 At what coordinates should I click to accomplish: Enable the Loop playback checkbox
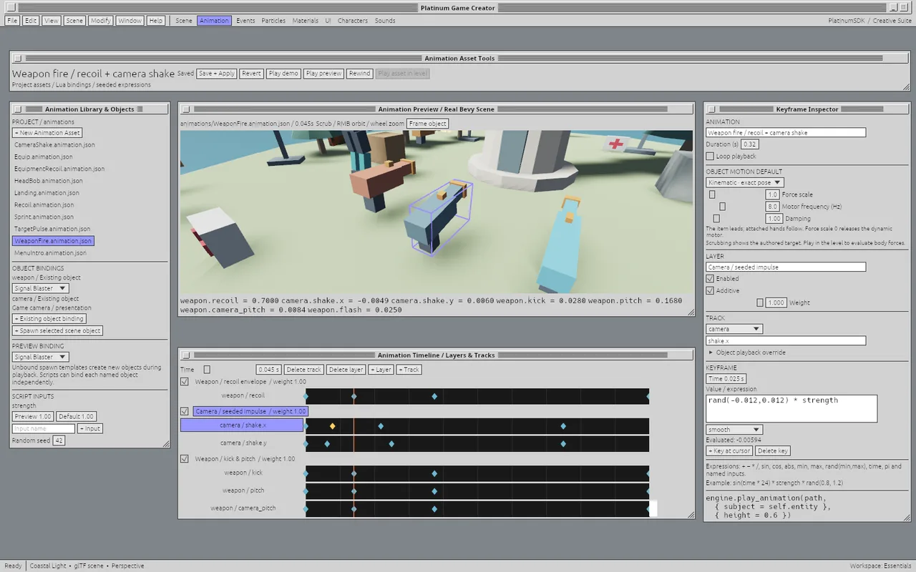point(710,156)
